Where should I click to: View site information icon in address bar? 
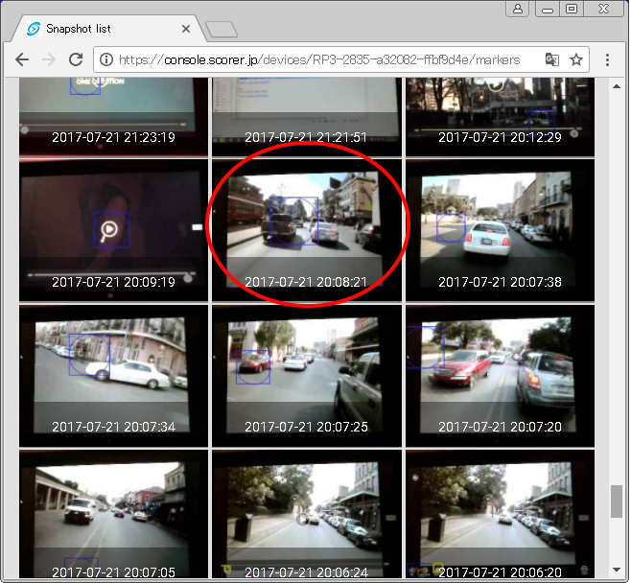(x=106, y=60)
